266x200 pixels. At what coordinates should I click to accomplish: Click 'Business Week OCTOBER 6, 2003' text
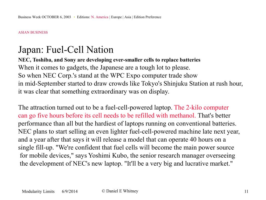tap(44, 17)
